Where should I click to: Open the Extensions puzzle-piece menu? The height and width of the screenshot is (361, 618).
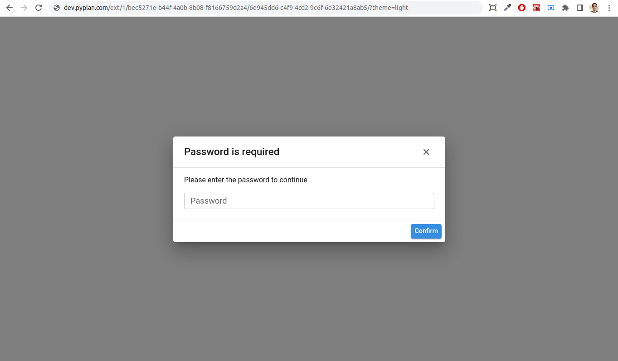(565, 8)
